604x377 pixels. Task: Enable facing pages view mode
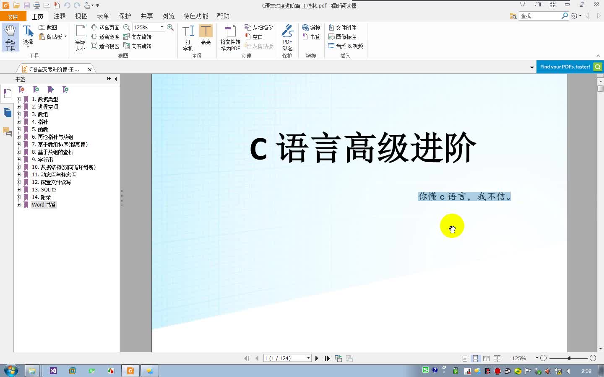click(x=486, y=359)
